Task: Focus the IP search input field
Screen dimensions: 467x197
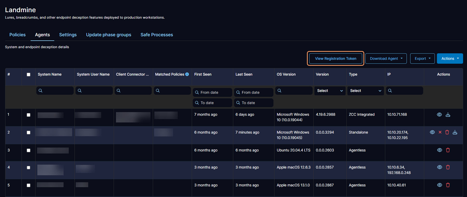Action: pos(404,91)
